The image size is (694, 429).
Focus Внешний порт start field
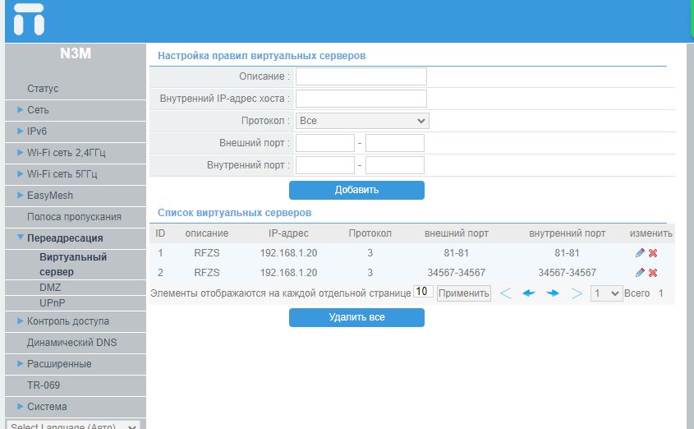pos(325,143)
